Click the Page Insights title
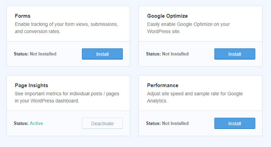This screenshot has width=271, height=147. [x=31, y=85]
